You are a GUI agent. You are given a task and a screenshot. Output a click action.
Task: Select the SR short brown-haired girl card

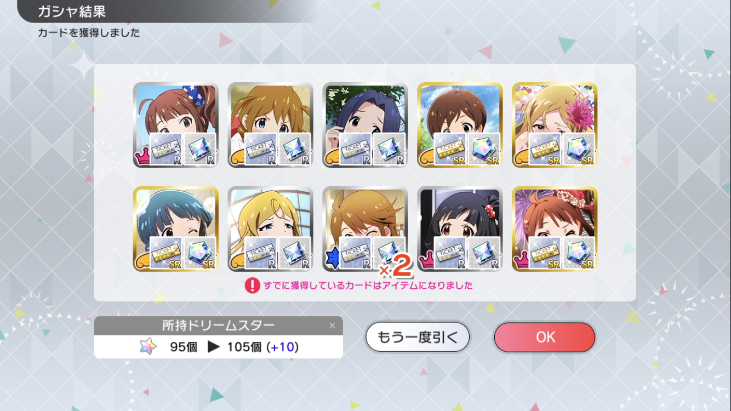click(460, 125)
